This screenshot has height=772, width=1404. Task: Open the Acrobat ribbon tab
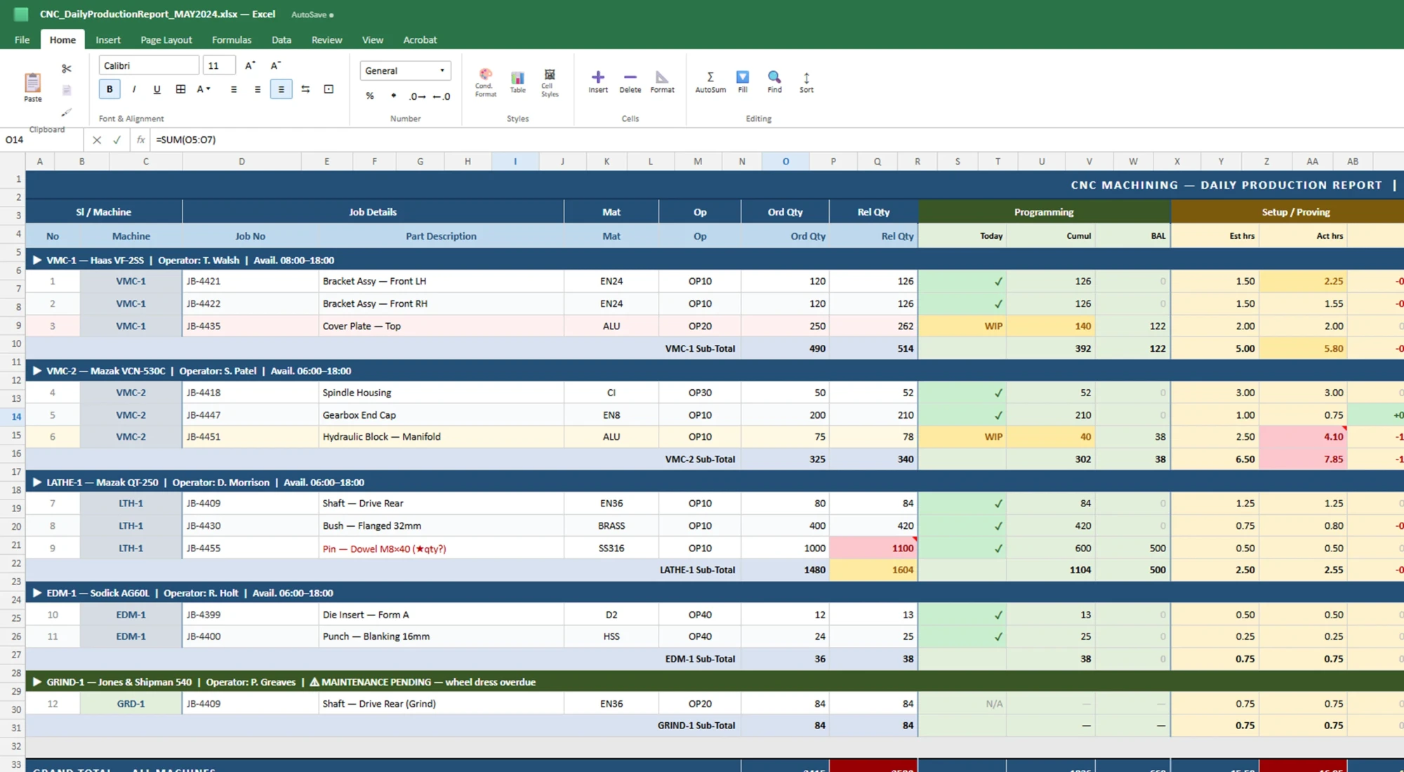coord(420,39)
